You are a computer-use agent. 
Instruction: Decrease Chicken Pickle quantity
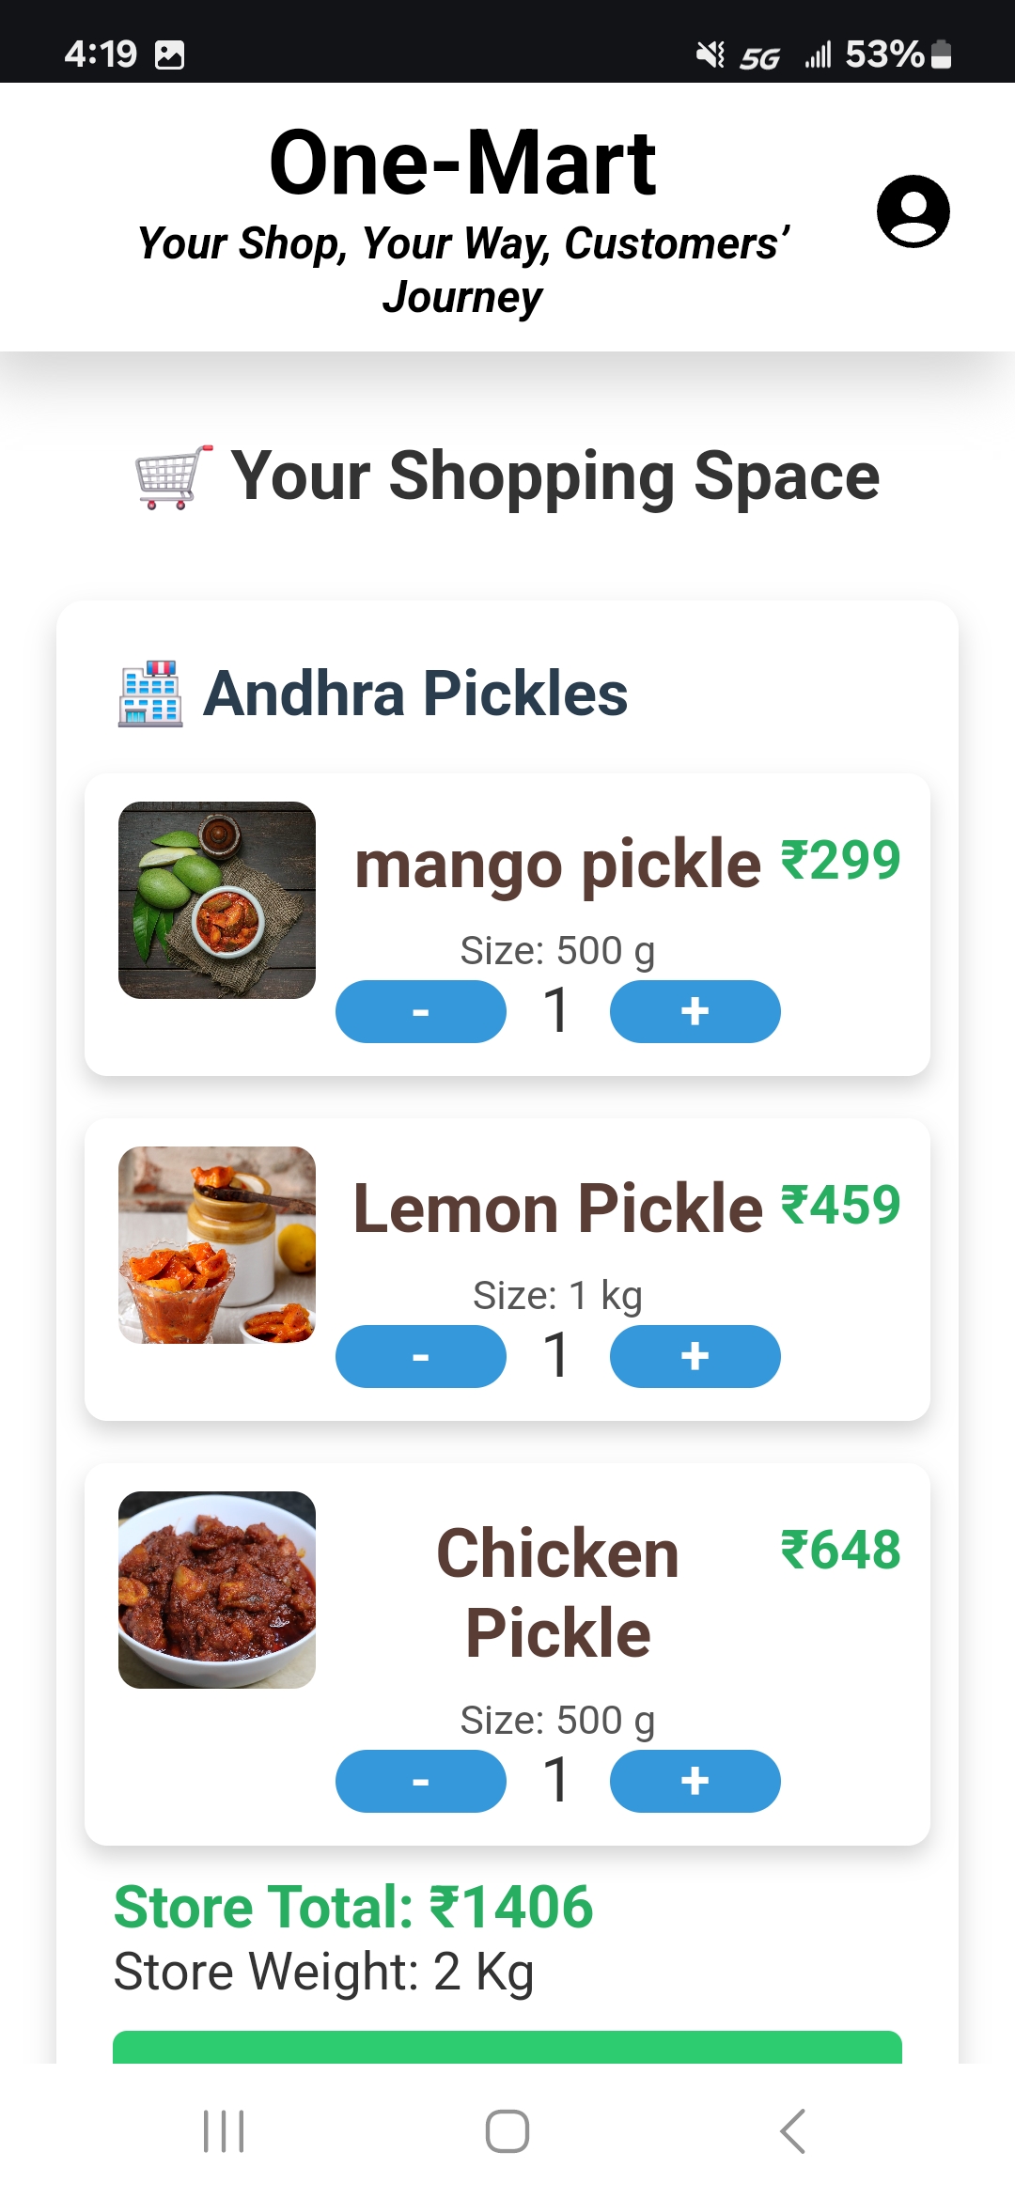420,1781
